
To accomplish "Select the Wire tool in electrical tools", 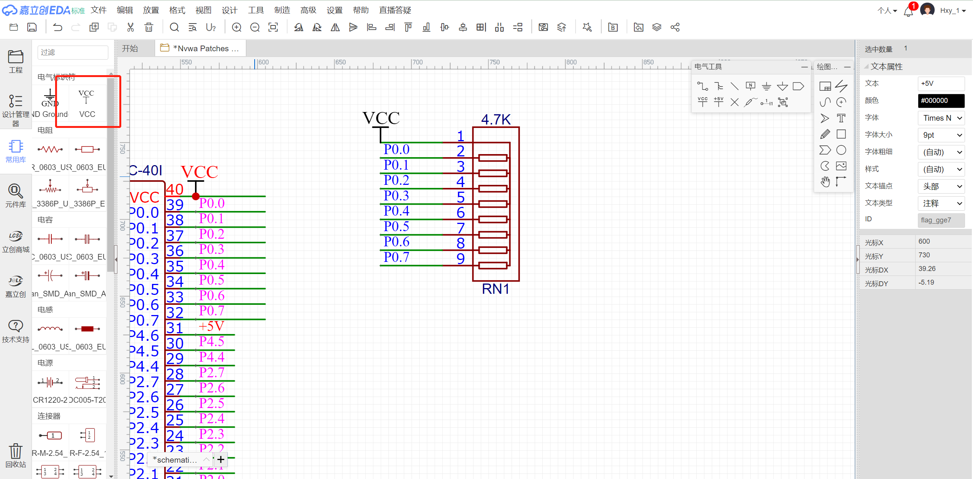I will 702,87.
